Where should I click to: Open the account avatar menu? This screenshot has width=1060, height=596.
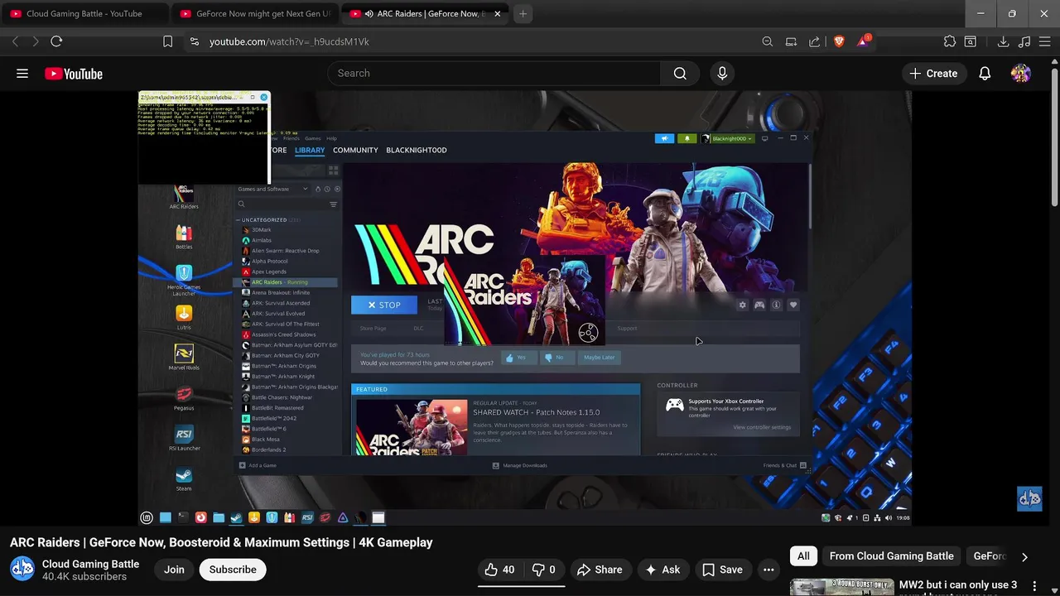click(x=1021, y=74)
